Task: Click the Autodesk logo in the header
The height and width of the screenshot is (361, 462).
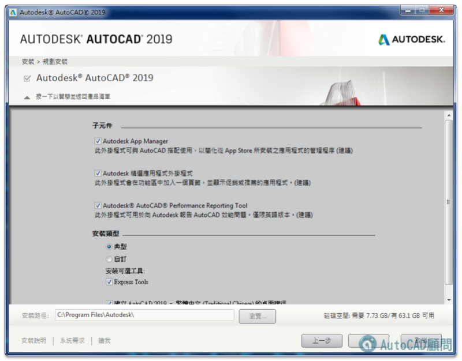Action: pyautogui.click(x=411, y=39)
